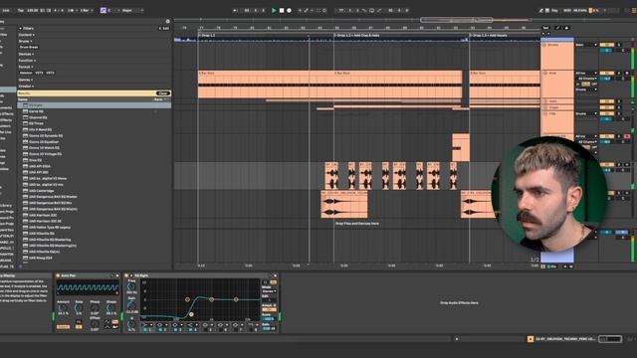Toggle EQ Eight device activator

(126, 275)
